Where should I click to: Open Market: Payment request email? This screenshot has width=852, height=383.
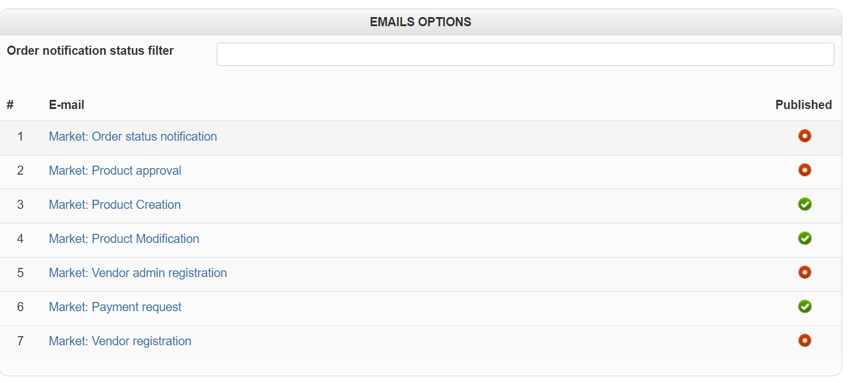115,307
